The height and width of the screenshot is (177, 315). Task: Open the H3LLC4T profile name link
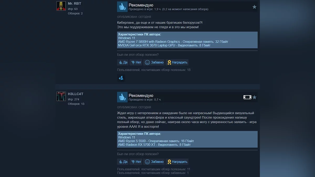76,94
